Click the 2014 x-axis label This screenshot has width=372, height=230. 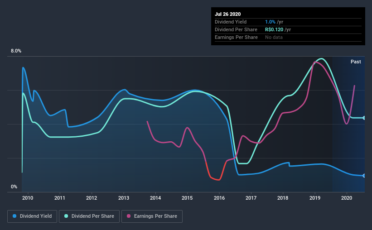coord(155,198)
